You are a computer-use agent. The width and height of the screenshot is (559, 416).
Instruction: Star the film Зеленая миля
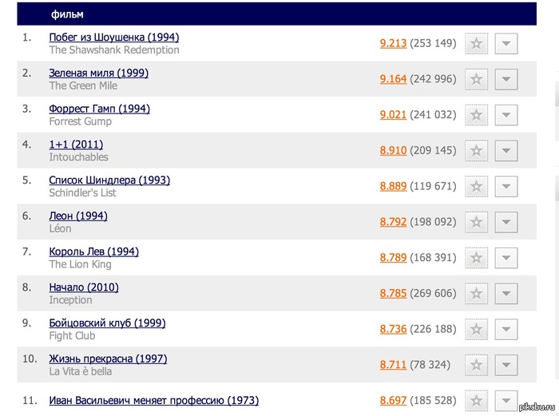(x=476, y=80)
